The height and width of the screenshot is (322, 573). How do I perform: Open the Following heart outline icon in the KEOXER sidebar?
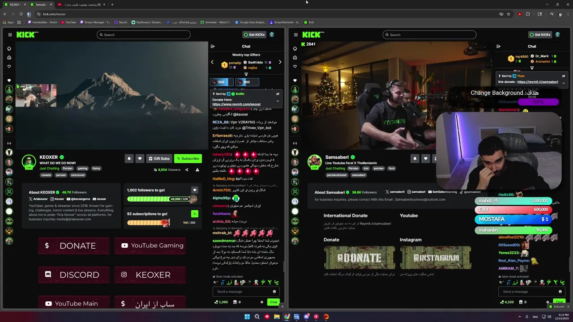(x=9, y=66)
